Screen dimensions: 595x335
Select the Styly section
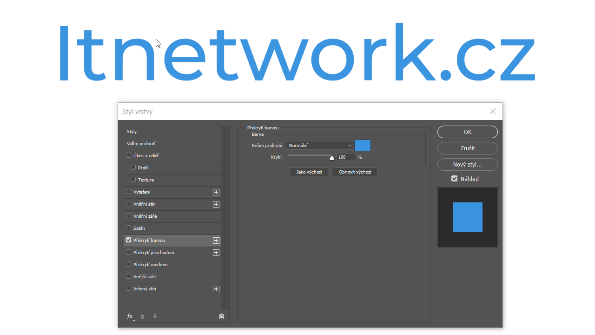tap(172, 132)
